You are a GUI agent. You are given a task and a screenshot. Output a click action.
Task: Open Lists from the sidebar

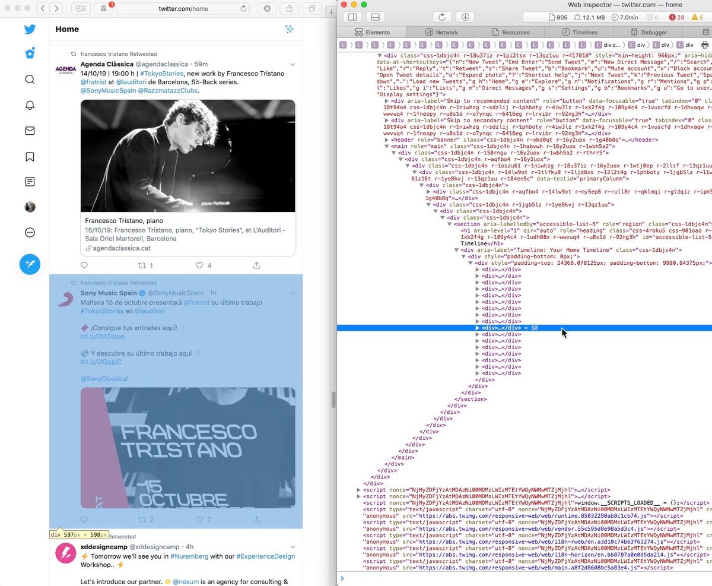[30, 182]
